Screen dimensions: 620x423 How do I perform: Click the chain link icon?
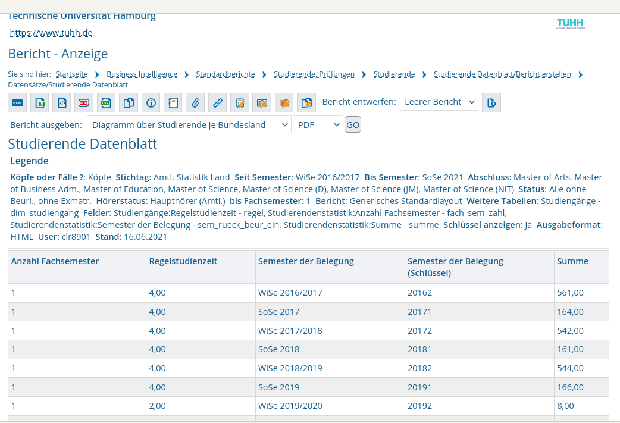(x=217, y=103)
